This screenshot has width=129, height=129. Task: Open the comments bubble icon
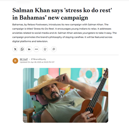[x=54, y=49]
